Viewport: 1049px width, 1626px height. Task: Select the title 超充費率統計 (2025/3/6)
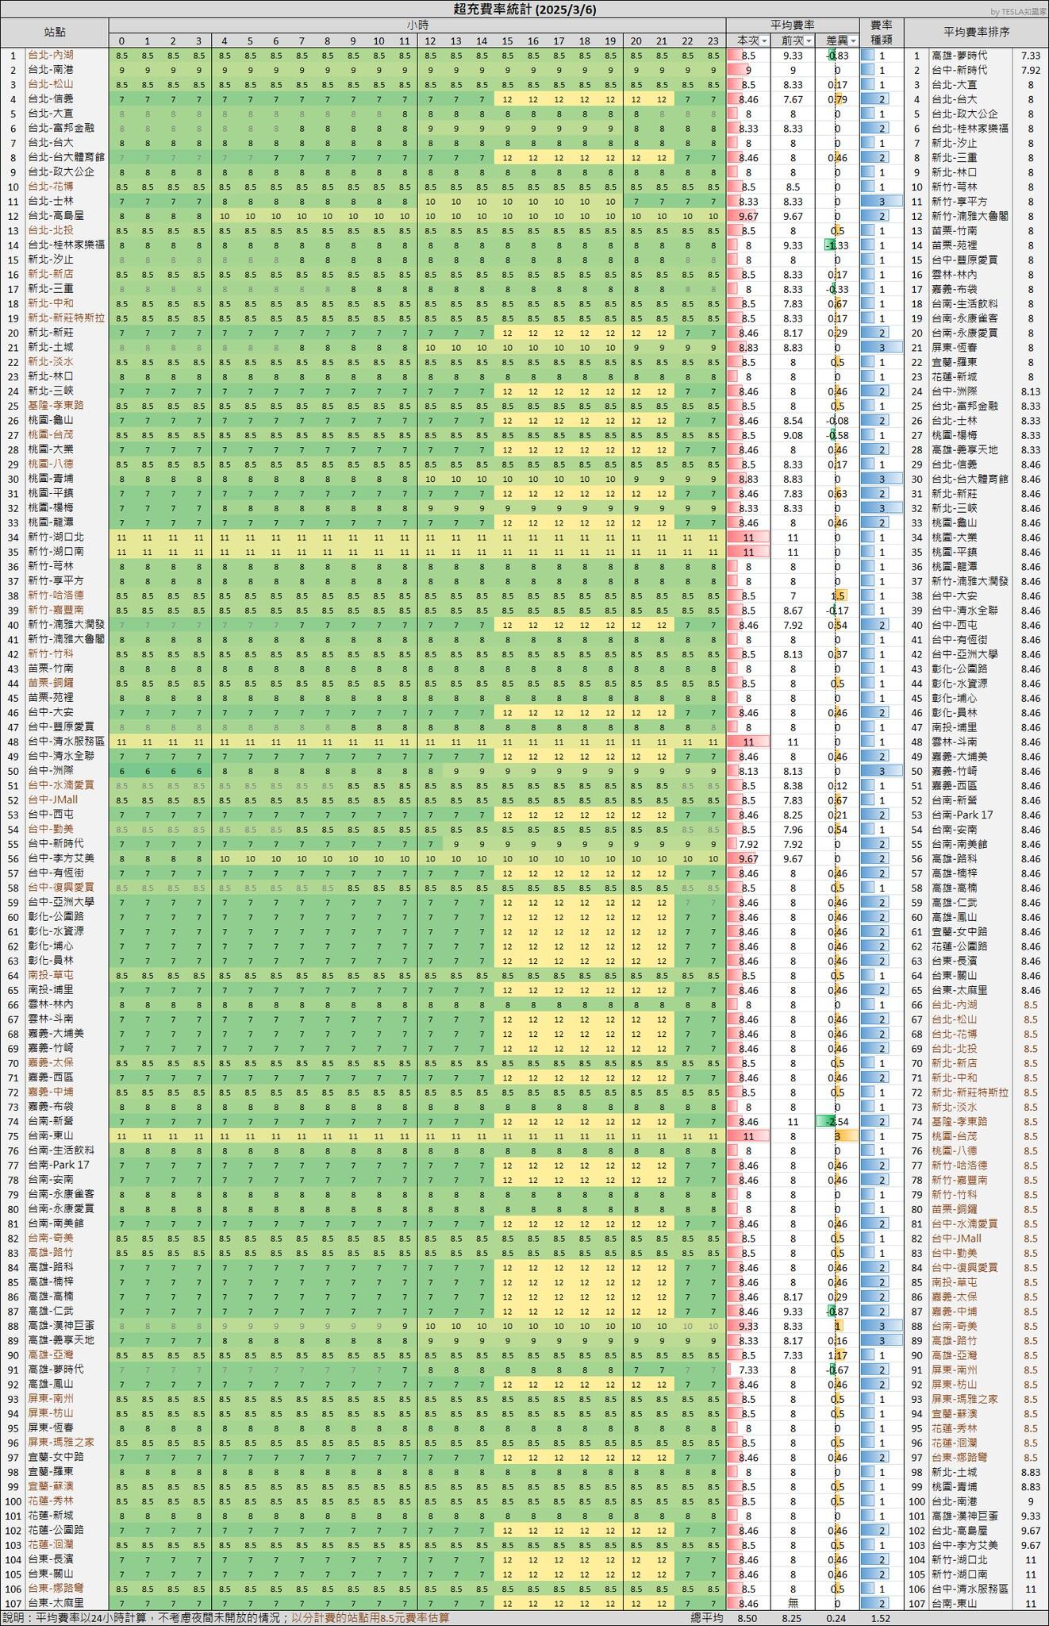(x=524, y=9)
